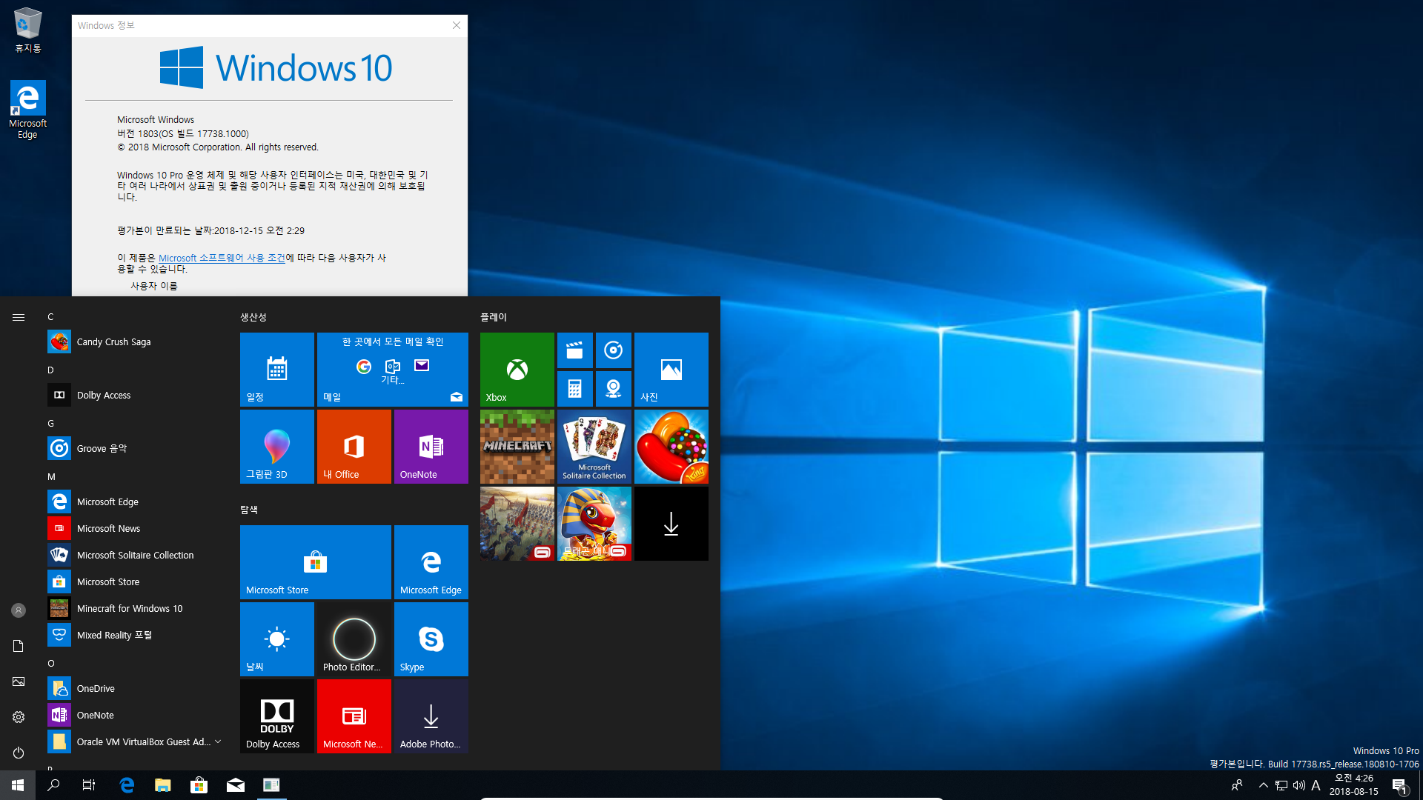Open Mail from the taskbar
The height and width of the screenshot is (800, 1423).
[235, 785]
